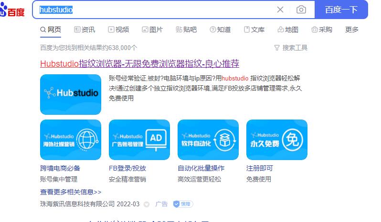Click the ad description starting 账号经常验证
The height and width of the screenshot is (222, 381).
click(x=205, y=88)
